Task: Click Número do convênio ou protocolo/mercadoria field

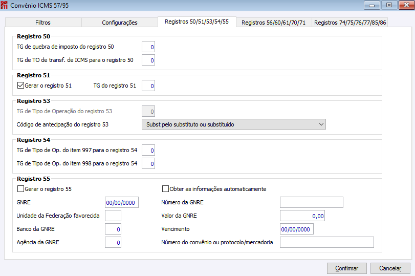Action: [x=327, y=242]
